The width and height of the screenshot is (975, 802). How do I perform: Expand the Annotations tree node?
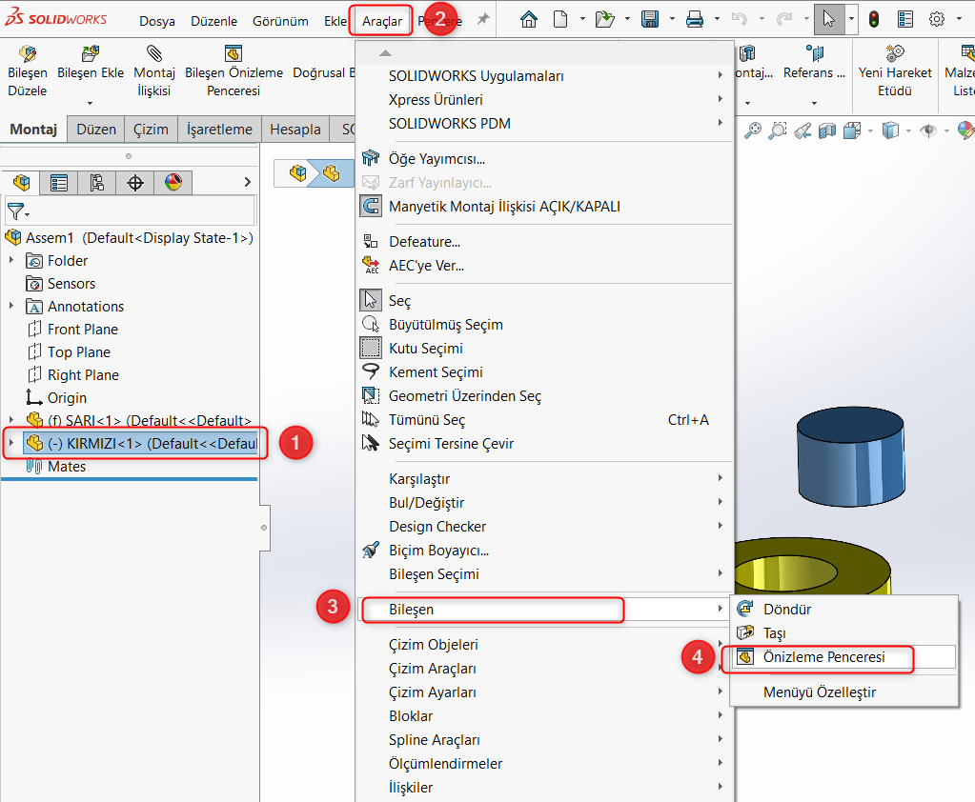11,306
